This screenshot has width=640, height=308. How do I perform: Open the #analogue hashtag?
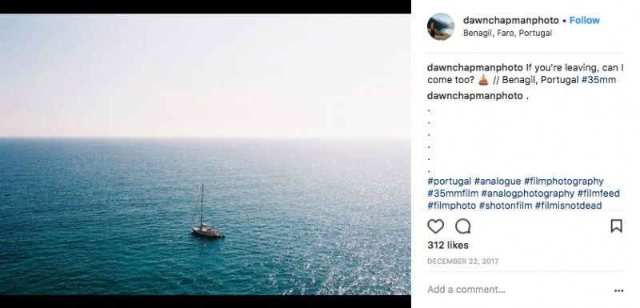tap(498, 181)
